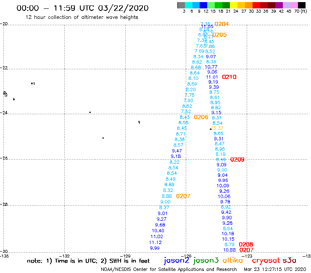Select the black swatch at legend end

point(301,5)
